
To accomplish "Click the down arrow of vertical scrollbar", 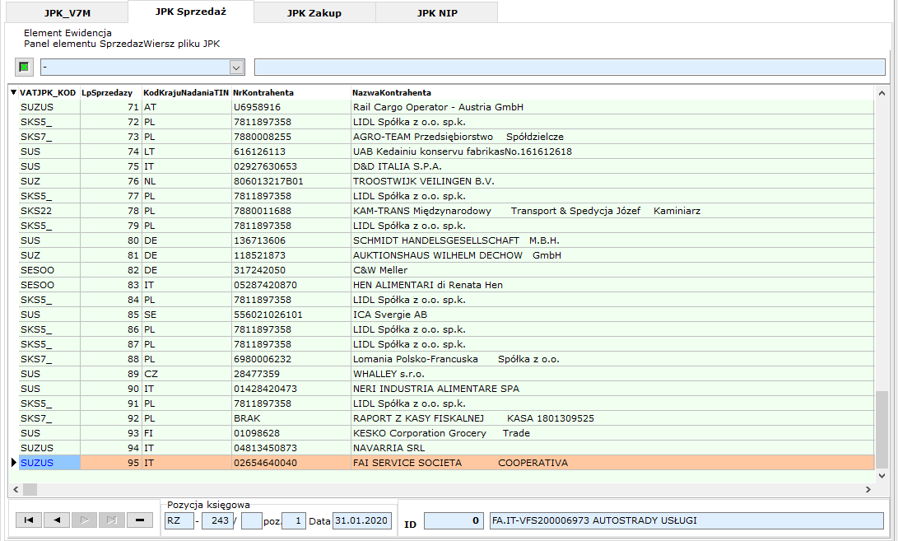I will [x=882, y=476].
